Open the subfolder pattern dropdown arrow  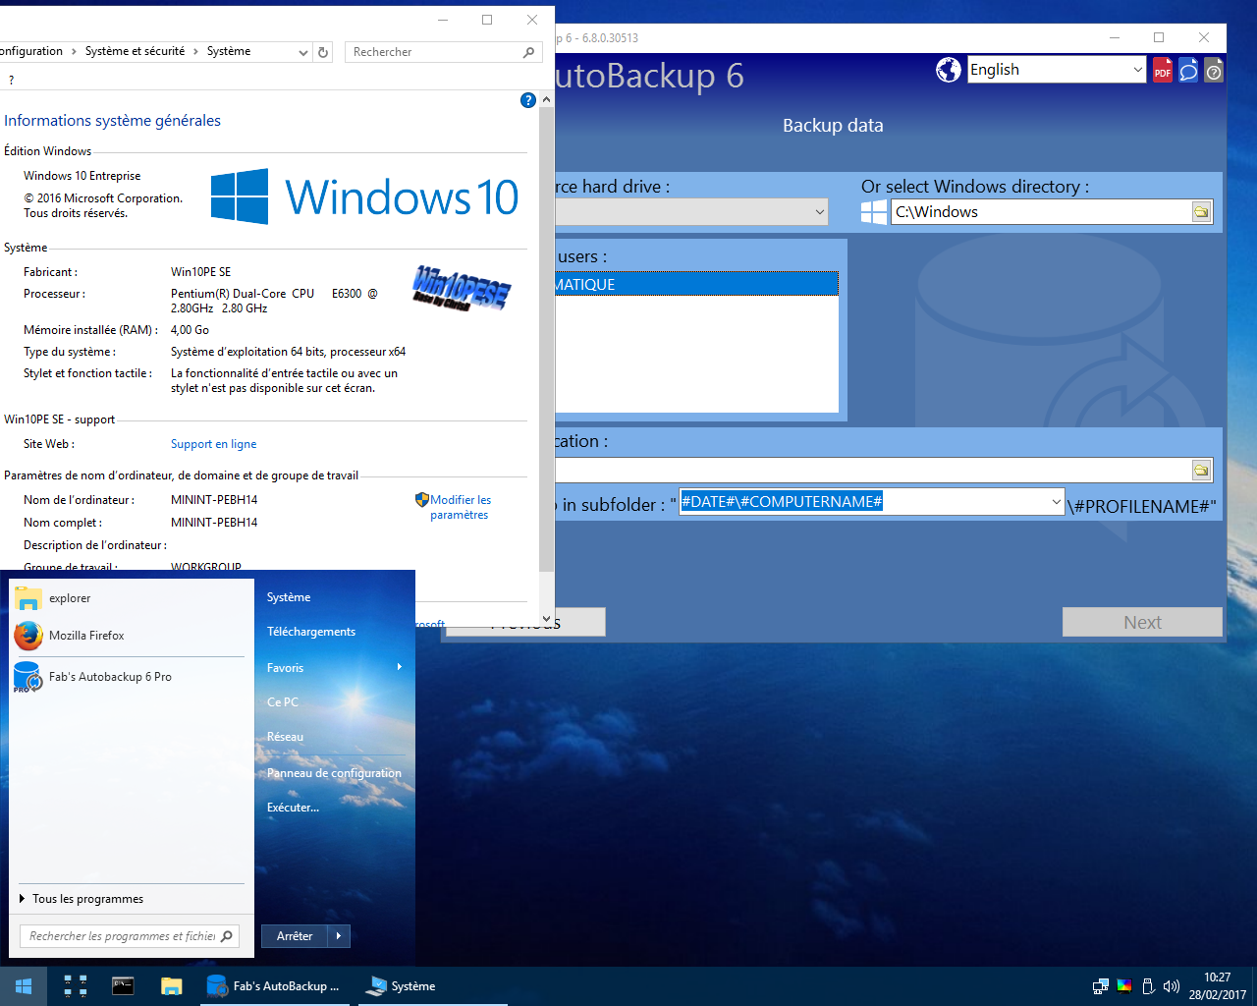pyautogui.click(x=1057, y=502)
